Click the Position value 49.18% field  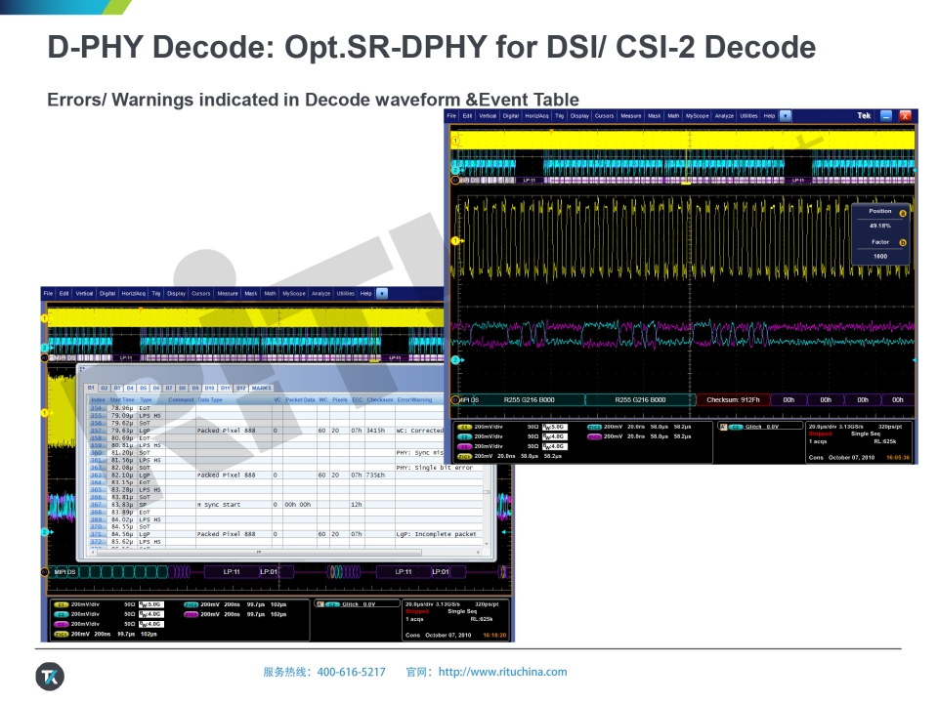point(879,225)
